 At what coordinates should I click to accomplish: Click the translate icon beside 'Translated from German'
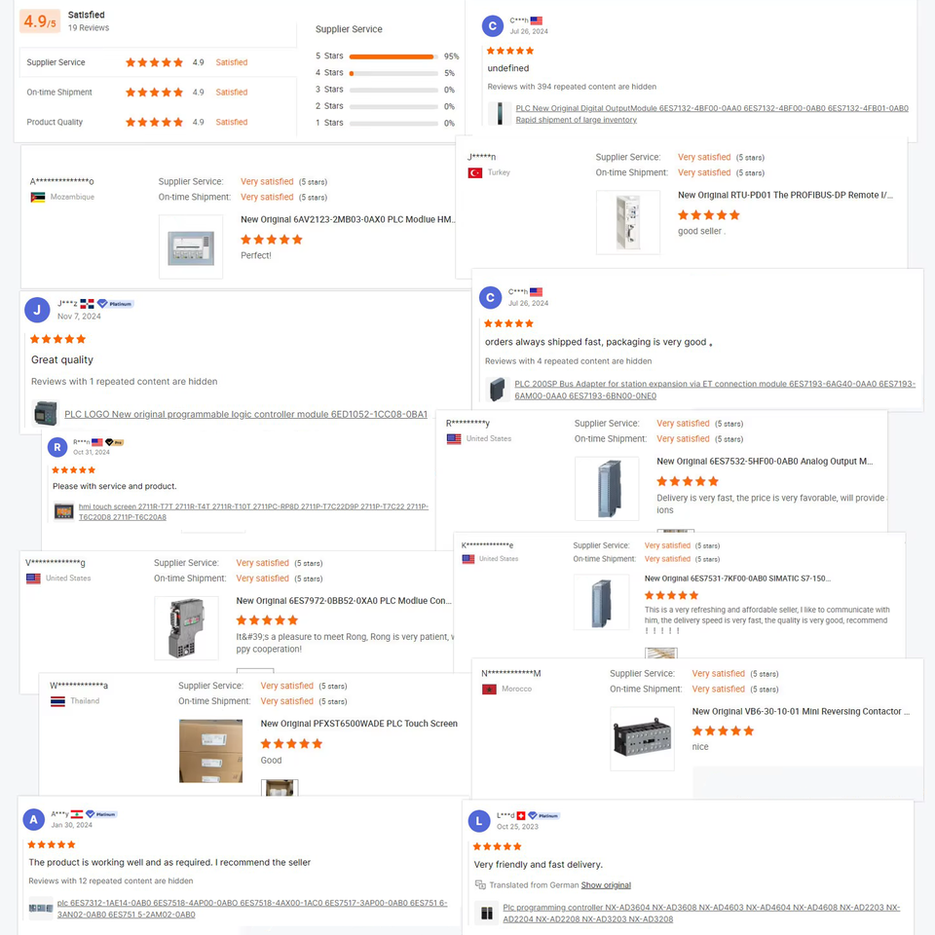click(x=480, y=885)
